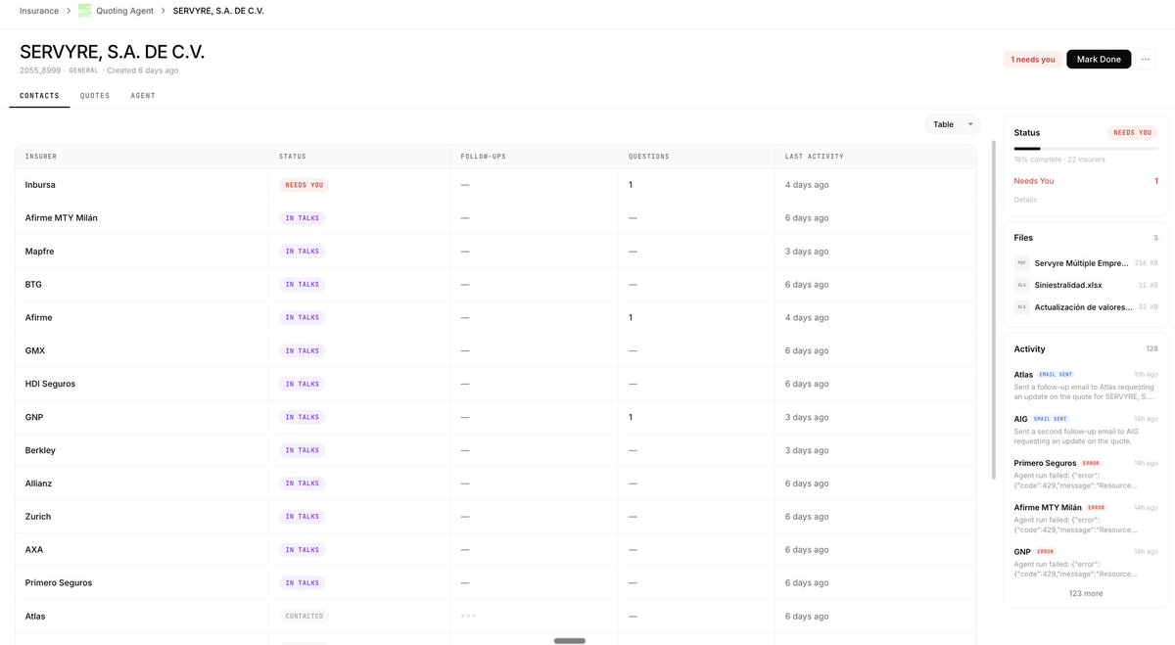Screen dimensions: 1175x645
Task: Select the Allianz insurer row
Action: [x=495, y=484]
